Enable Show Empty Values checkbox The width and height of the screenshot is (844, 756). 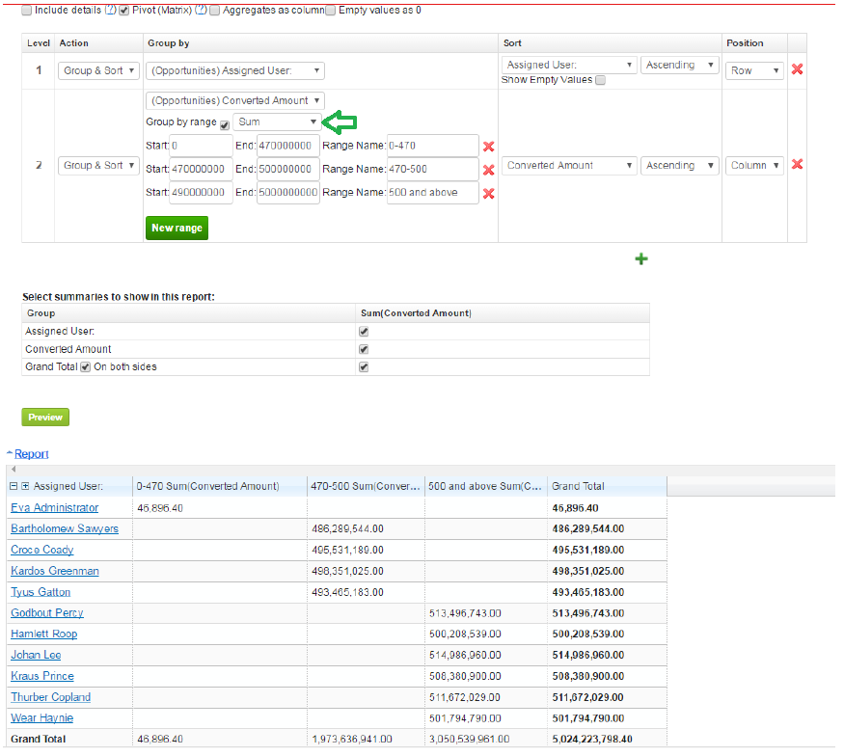tap(600, 81)
